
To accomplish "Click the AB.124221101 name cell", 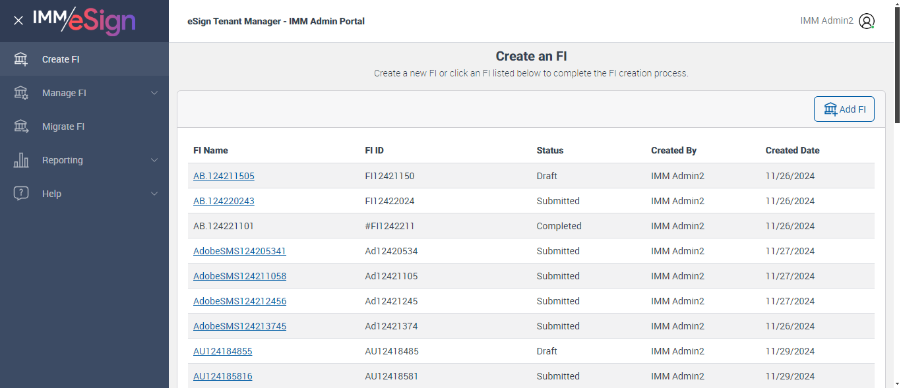I will [224, 226].
